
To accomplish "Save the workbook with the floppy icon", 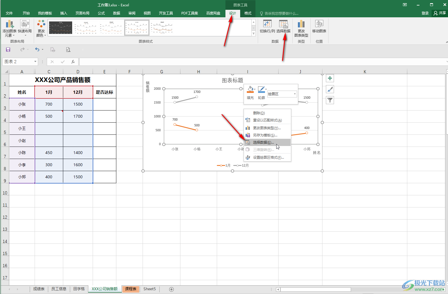I will (x=8, y=50).
